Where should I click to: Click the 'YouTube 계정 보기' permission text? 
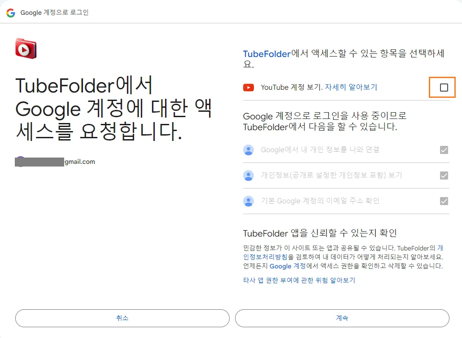pos(292,87)
